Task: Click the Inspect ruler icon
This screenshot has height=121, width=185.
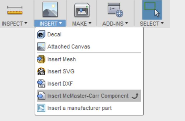Action: [15, 11]
